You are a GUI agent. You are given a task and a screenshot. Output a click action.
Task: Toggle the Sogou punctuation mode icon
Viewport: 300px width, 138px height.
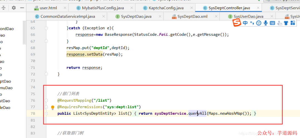pos(252,23)
